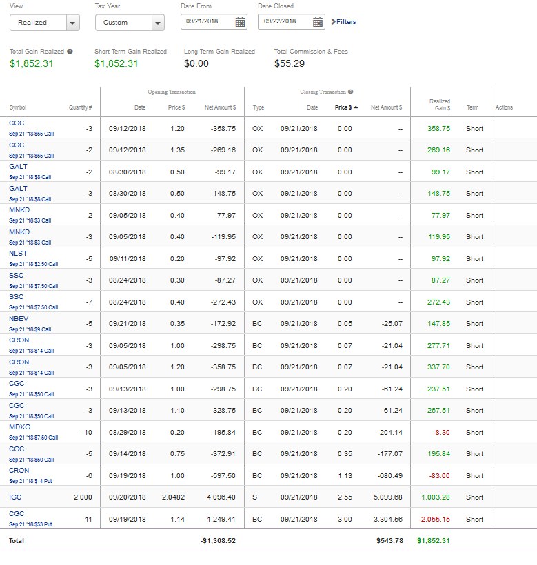
Task: Click the Date From input field
Action: [x=206, y=22]
